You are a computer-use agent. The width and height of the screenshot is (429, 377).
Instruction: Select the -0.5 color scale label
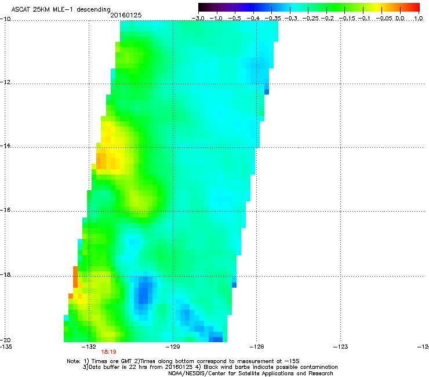(234, 19)
